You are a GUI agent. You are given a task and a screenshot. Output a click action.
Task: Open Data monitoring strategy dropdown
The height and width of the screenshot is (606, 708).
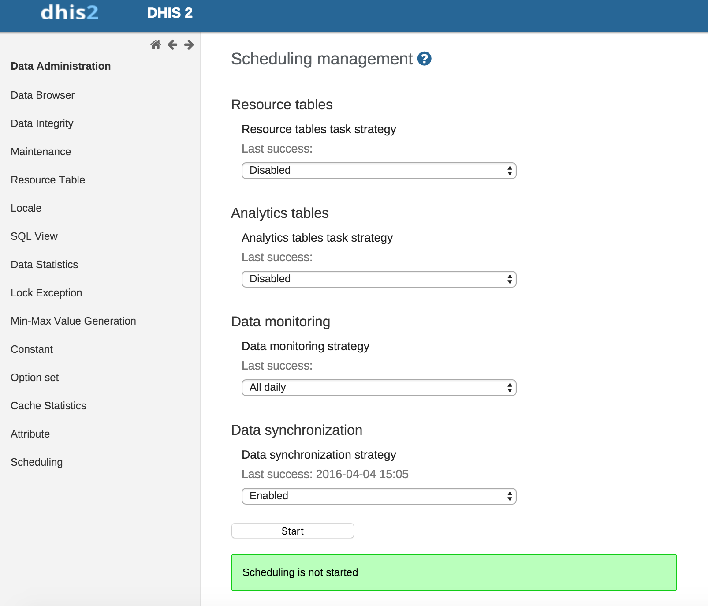(x=379, y=388)
